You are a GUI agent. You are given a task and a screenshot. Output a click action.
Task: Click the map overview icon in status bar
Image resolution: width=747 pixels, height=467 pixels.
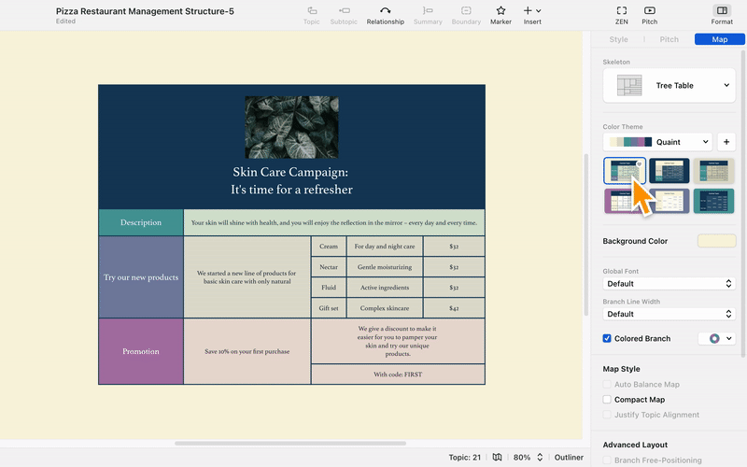[497, 457]
